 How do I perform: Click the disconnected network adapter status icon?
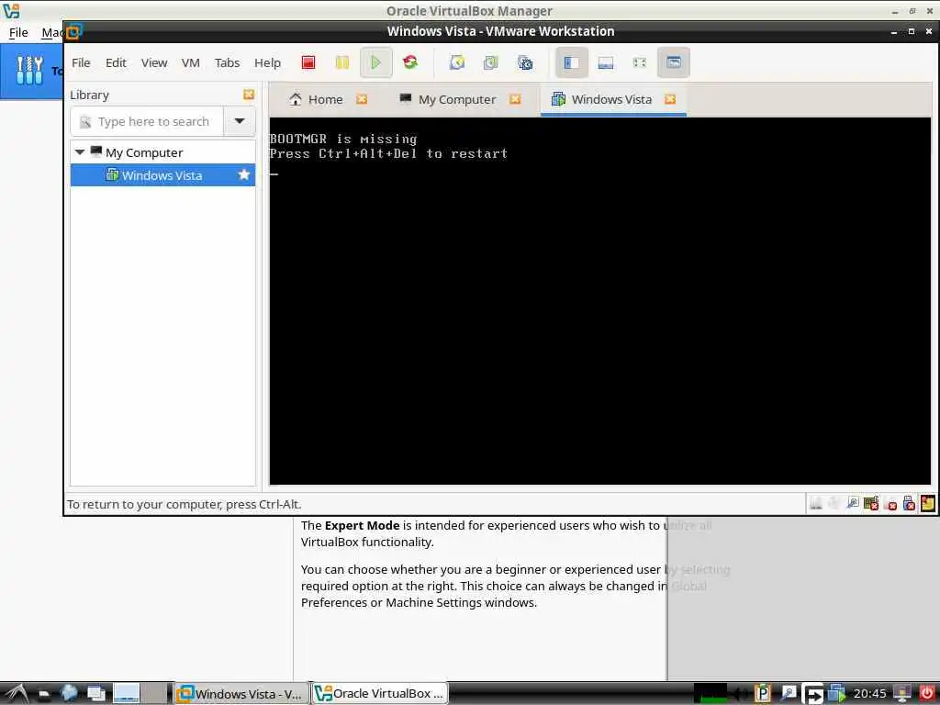point(871,503)
